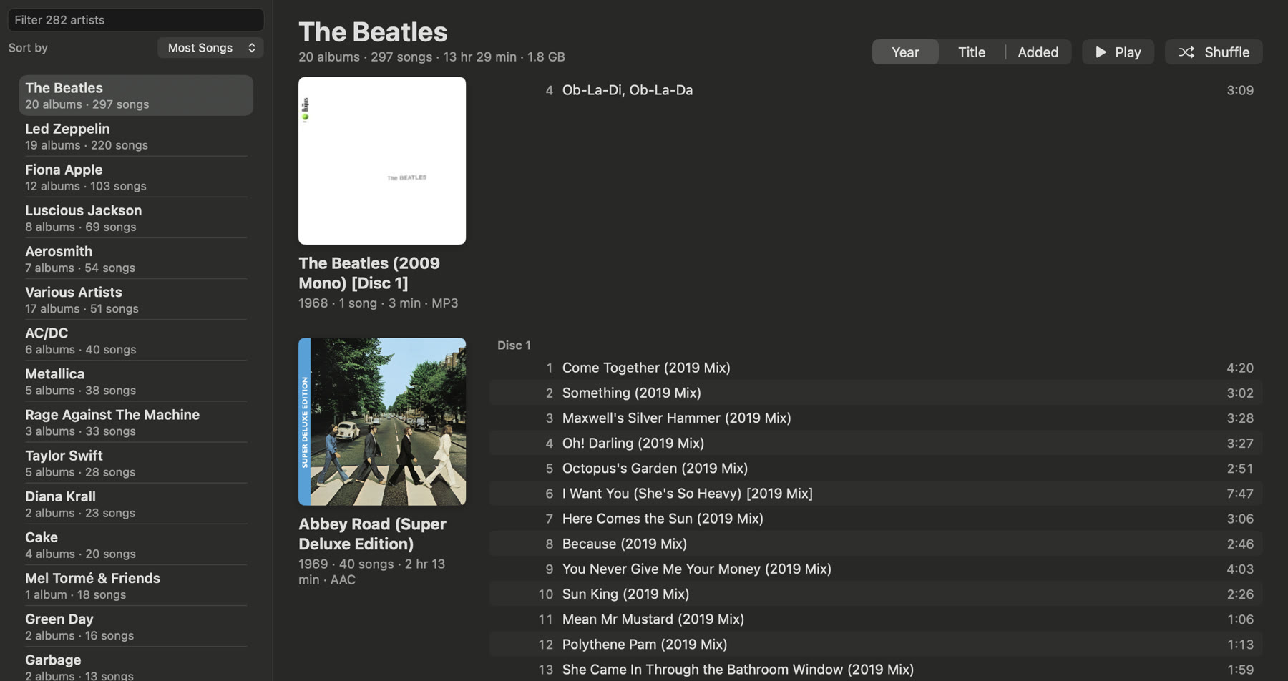Click The Beatles (2009 Mono) album title
Screen dimensions: 1288x681
click(369, 273)
